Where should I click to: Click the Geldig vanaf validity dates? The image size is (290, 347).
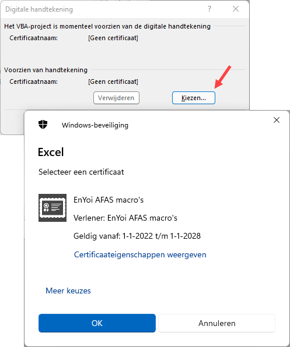[137, 236]
